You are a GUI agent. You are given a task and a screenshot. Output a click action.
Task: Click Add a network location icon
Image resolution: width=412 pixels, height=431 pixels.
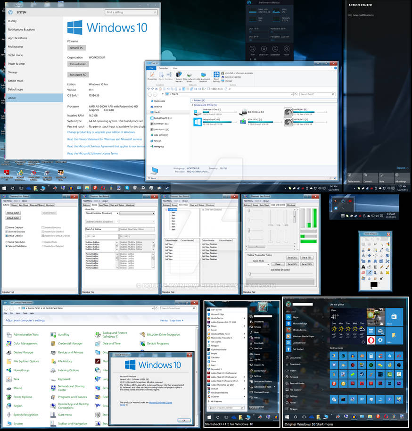[x=203, y=77]
